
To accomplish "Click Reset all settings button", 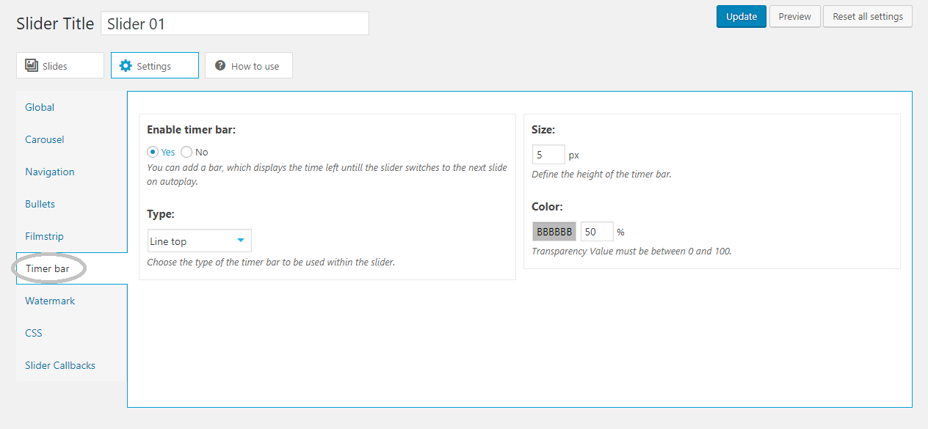I will (868, 16).
